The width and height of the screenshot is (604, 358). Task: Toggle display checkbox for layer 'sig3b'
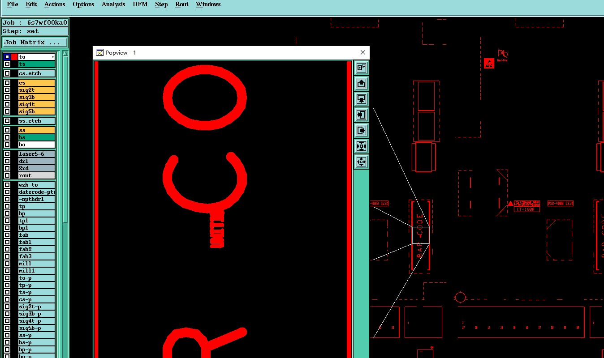point(7,97)
